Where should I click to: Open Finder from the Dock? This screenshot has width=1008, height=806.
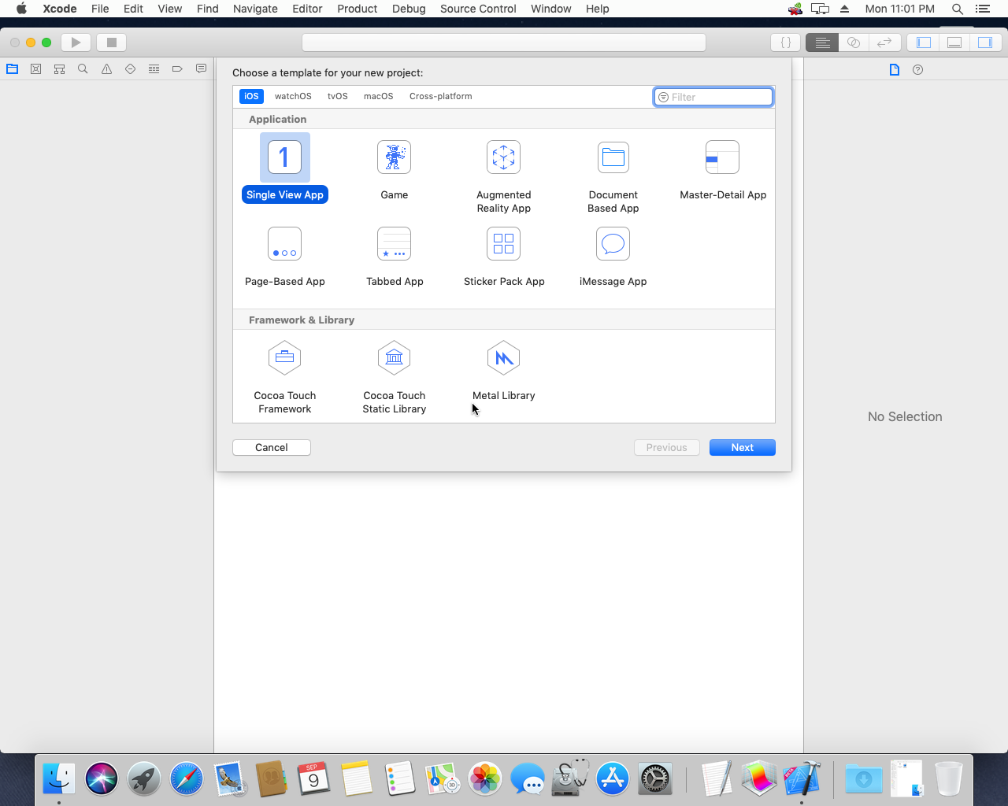tap(59, 779)
